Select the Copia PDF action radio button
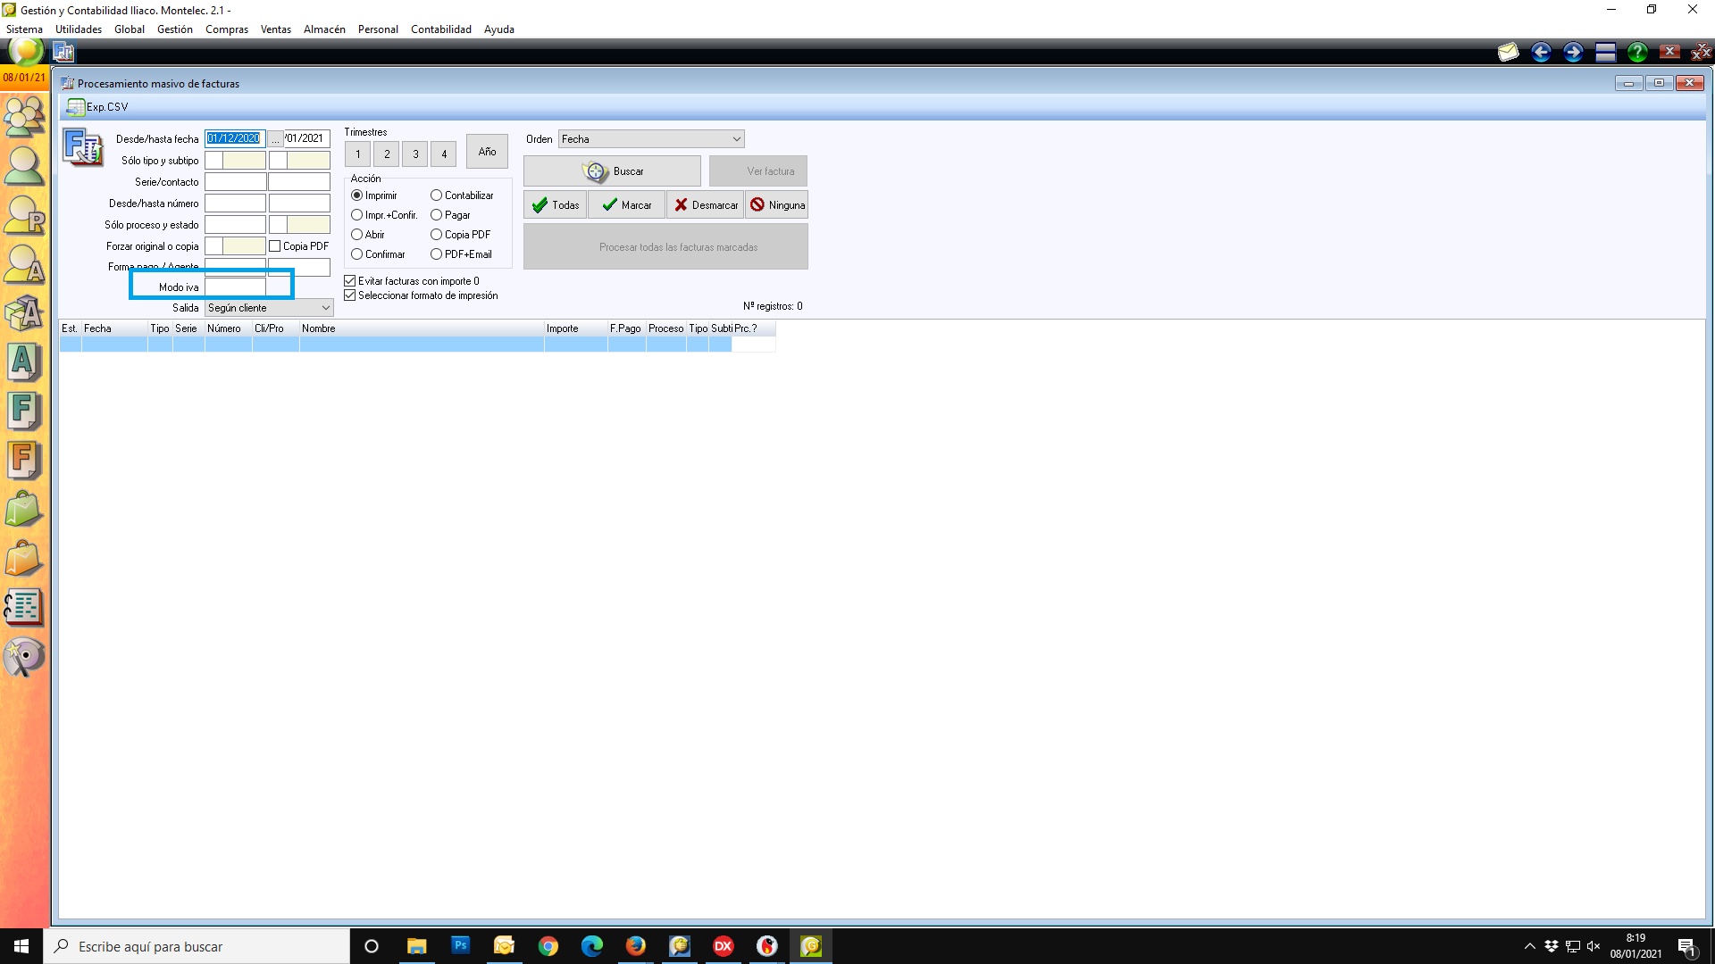1715x964 pixels. coord(436,235)
